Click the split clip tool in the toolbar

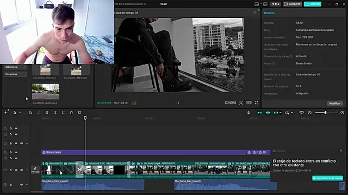(x=47, y=113)
